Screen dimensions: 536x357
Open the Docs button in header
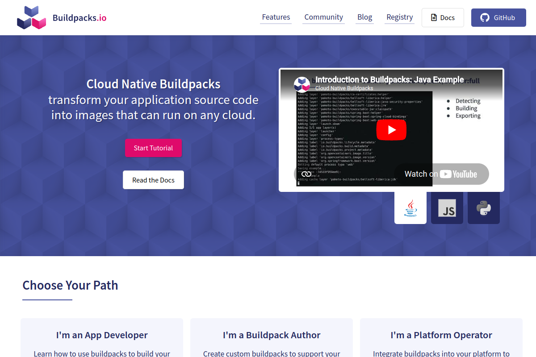443,18
